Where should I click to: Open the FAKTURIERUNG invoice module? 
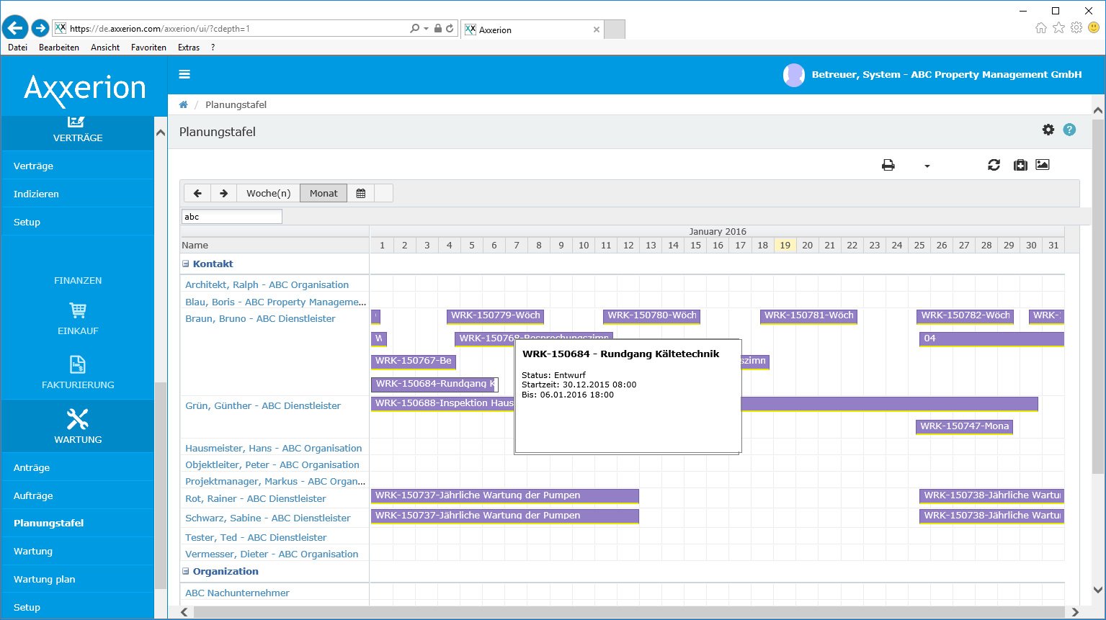pyautogui.click(x=78, y=372)
